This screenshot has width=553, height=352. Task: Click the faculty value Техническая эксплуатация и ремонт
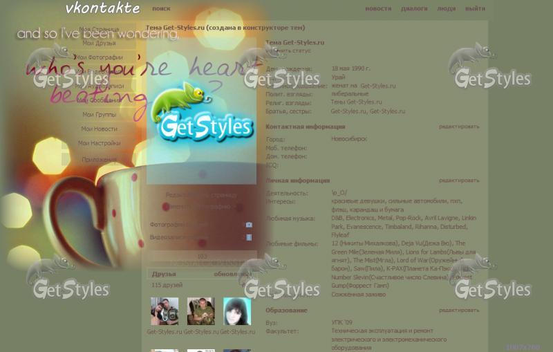click(x=382, y=331)
